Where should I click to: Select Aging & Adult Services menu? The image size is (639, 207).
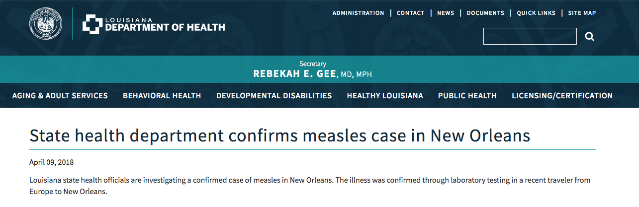(x=60, y=96)
